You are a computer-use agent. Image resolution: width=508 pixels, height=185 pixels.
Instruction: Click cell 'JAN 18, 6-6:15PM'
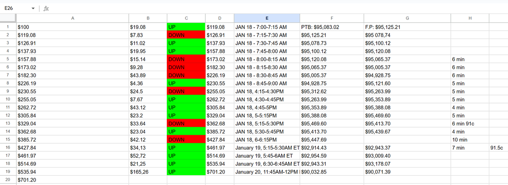click(x=267, y=139)
